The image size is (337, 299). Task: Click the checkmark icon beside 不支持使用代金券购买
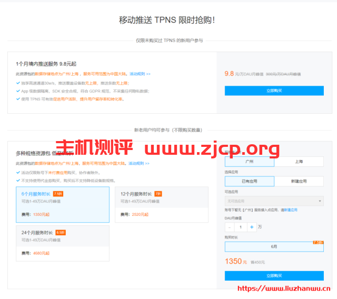[18, 181]
